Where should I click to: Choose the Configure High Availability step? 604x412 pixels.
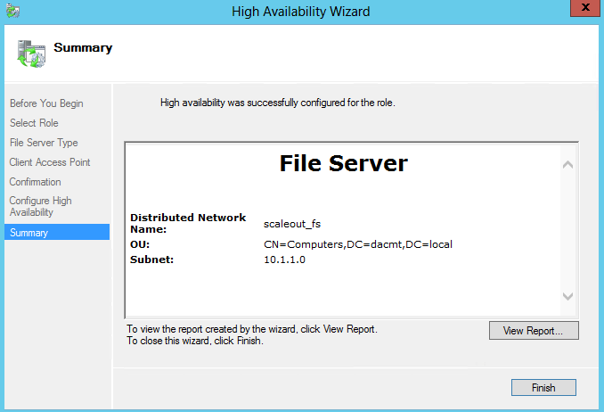click(40, 206)
